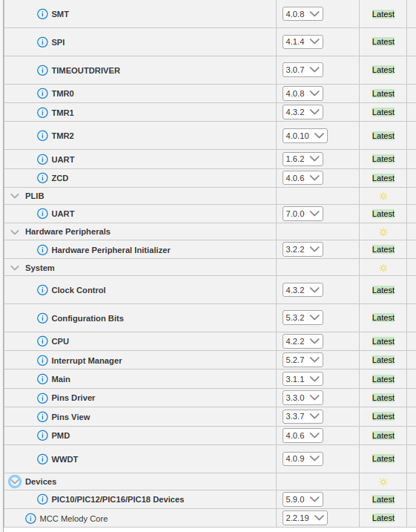
Task: Collapse the PLIB category
Action: pyautogui.click(x=15, y=196)
